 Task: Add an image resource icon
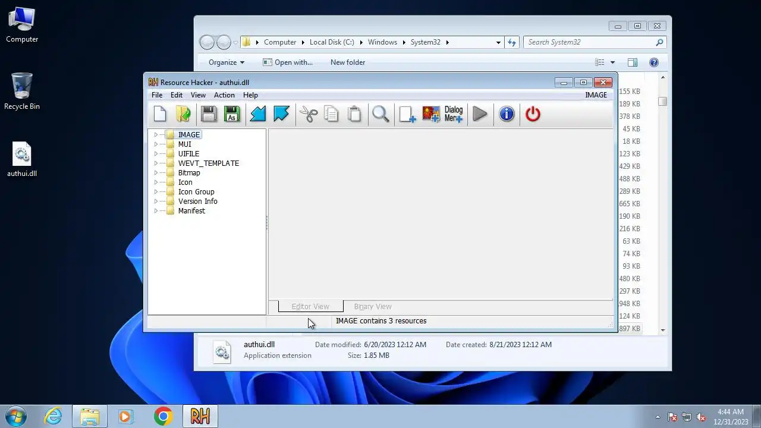431,114
